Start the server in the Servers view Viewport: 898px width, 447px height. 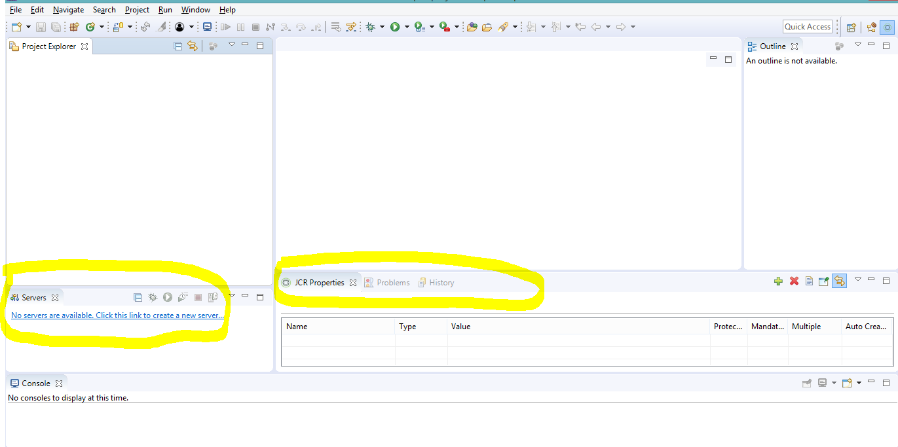click(x=168, y=296)
